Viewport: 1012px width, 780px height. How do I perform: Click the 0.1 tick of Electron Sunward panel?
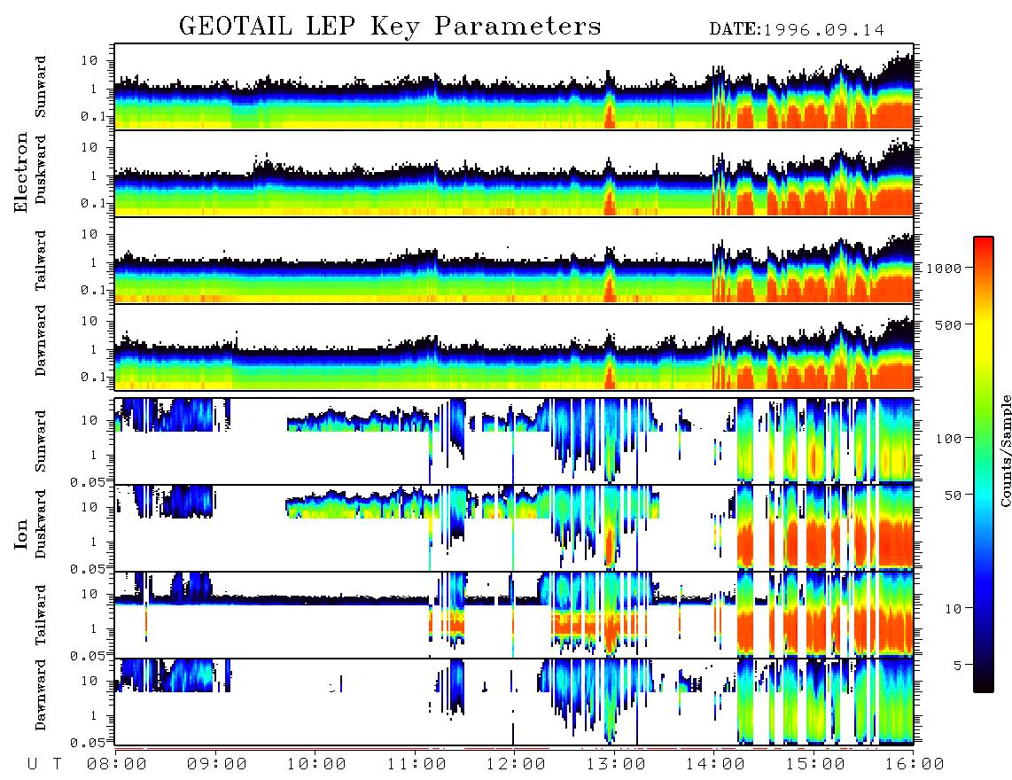coord(93,116)
